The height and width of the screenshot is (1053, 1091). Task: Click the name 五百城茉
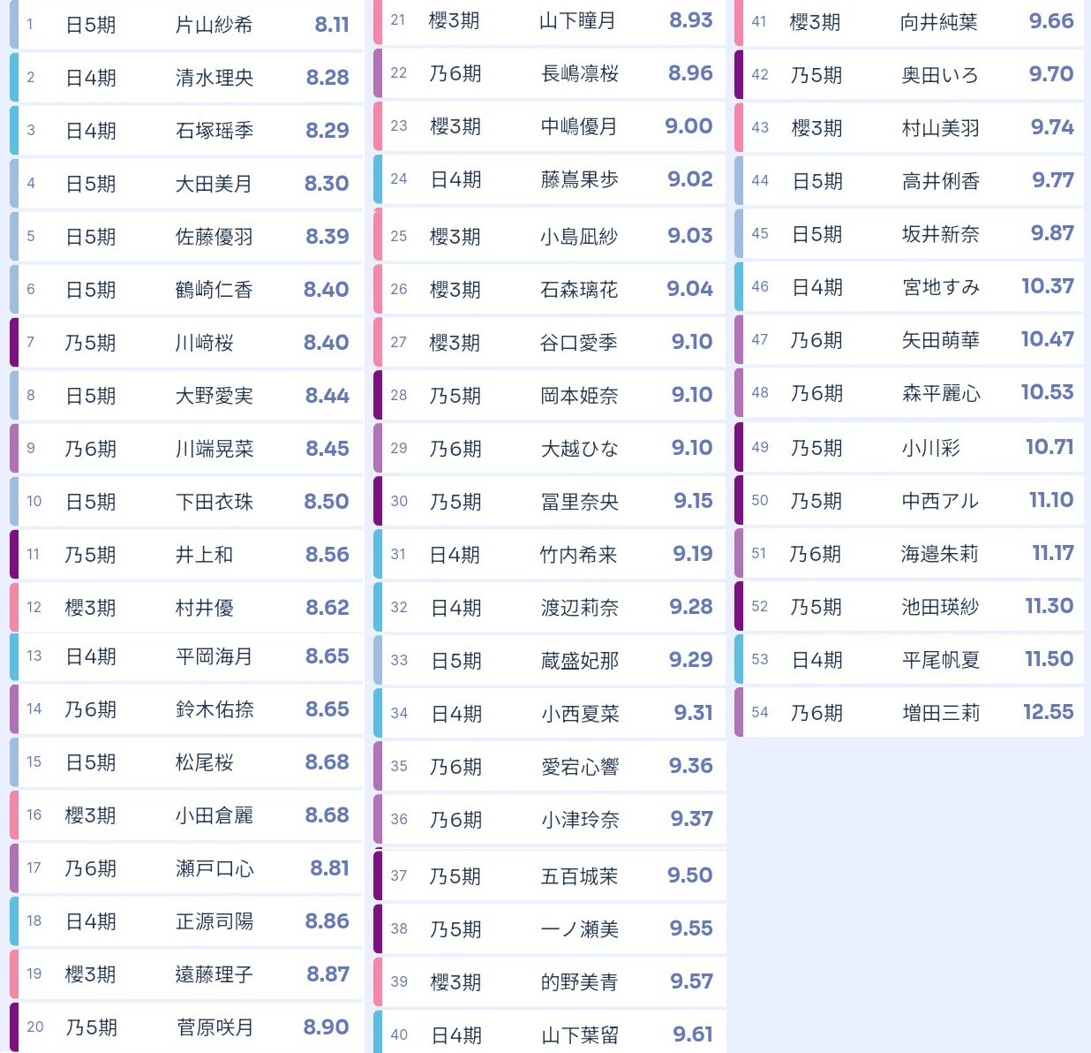[578, 876]
